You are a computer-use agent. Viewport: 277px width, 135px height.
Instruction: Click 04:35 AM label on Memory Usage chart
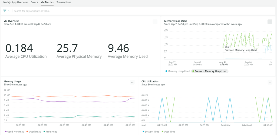point(64,125)
